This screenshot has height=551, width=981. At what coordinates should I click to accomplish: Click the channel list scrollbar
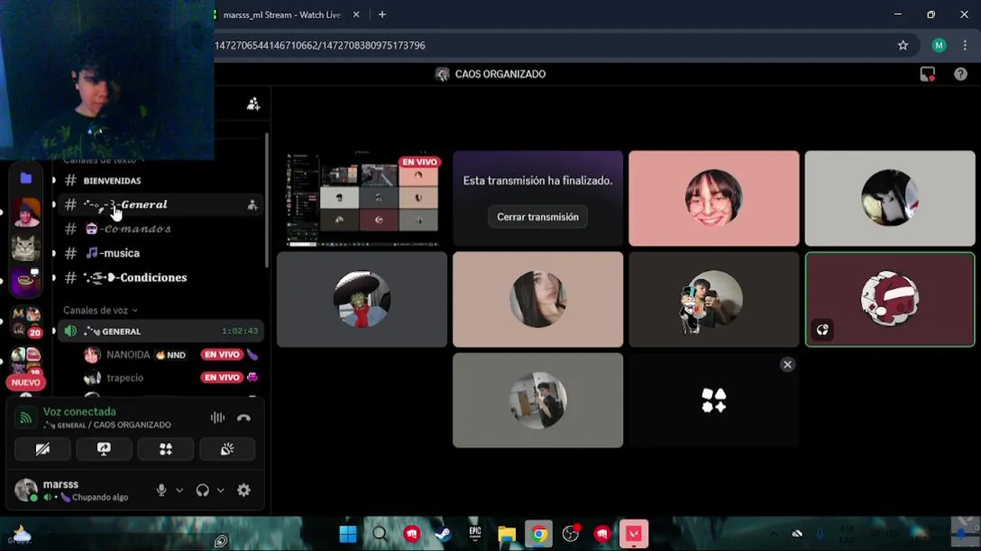click(267, 199)
